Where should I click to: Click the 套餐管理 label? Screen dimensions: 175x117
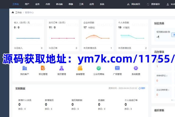[x=80, y=74]
